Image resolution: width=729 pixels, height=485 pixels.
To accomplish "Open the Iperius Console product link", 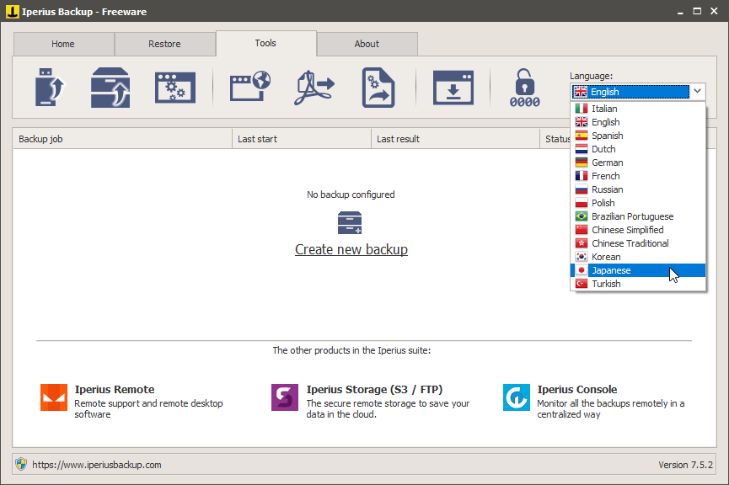I will click(x=577, y=389).
